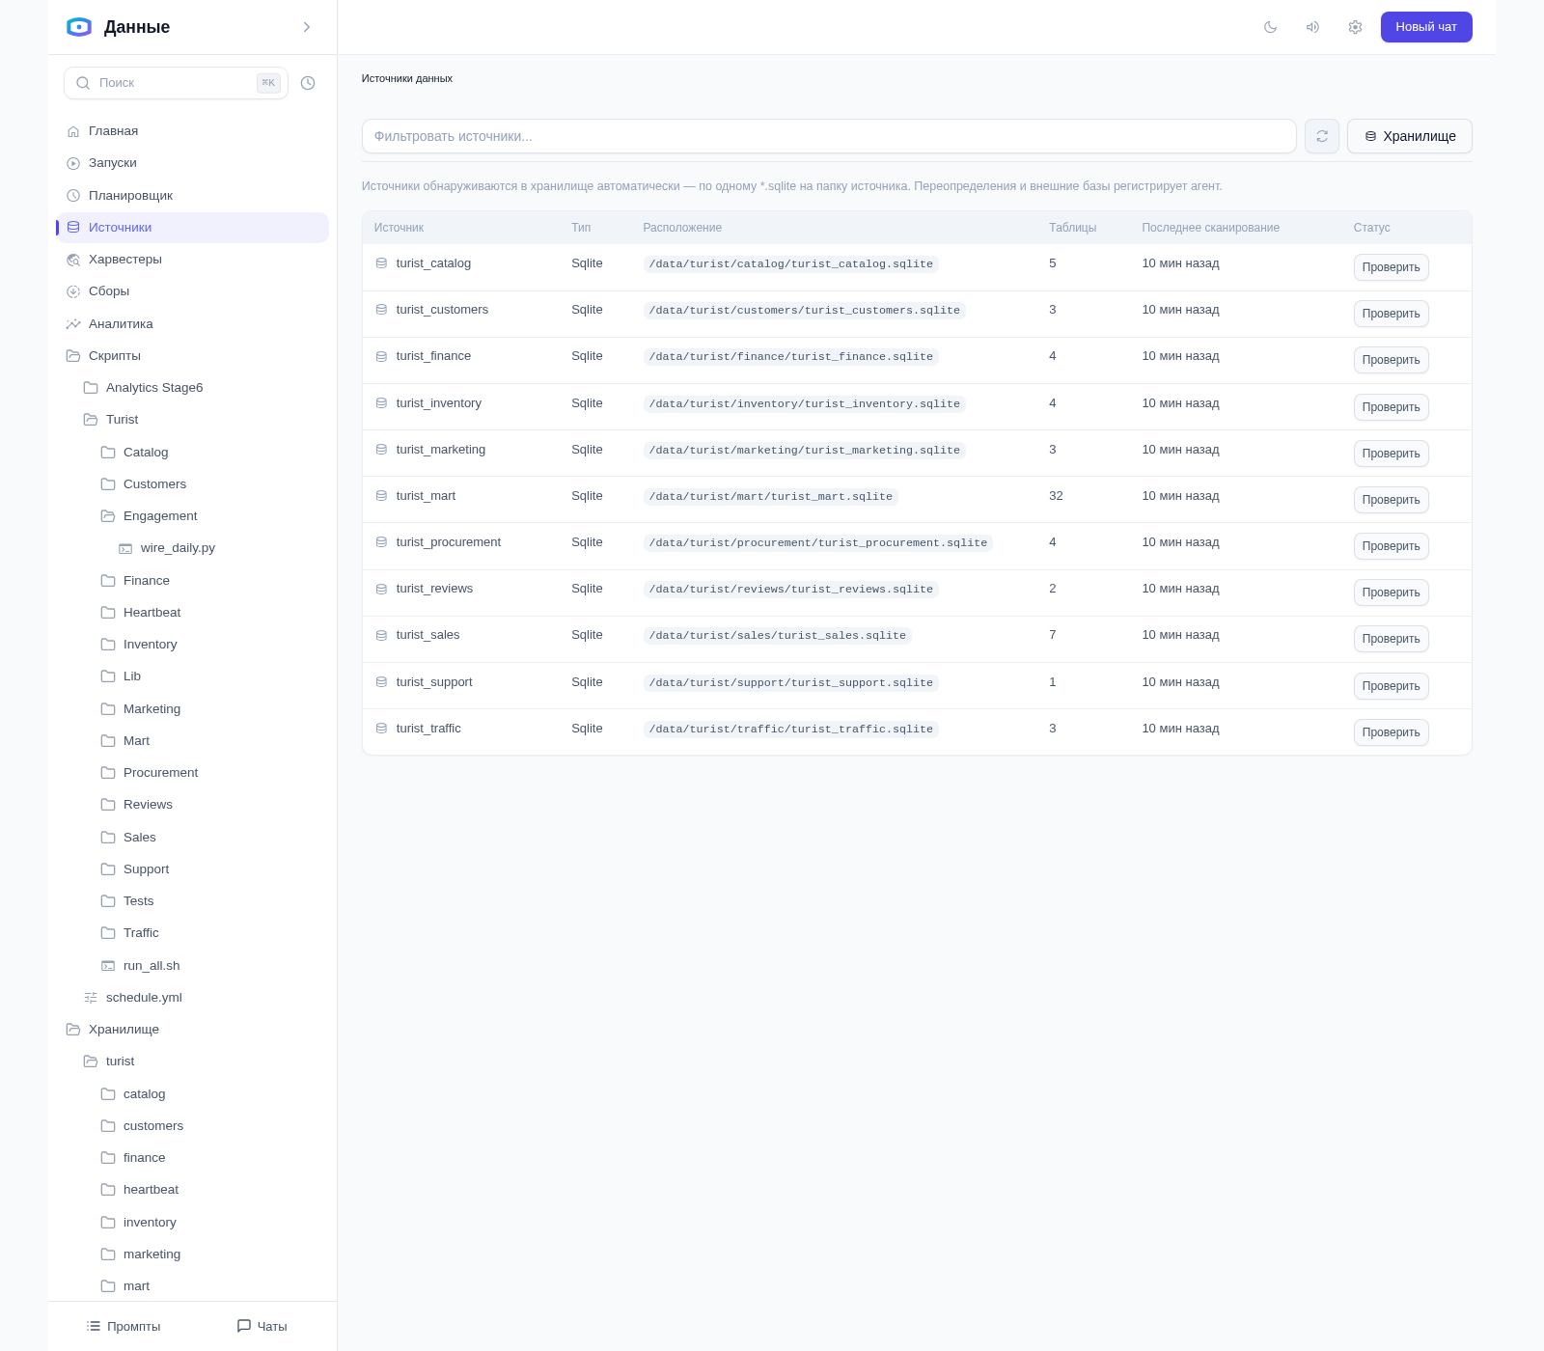Click turist_procurement path location
1544x1351 pixels.
[x=818, y=543]
